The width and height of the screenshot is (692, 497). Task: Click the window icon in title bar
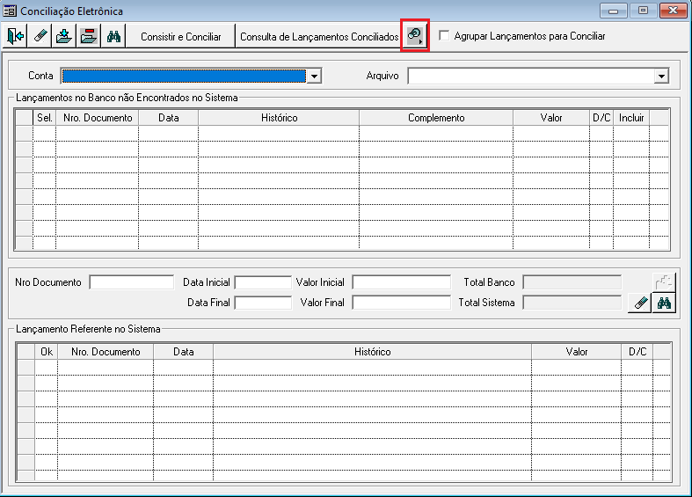click(x=10, y=11)
